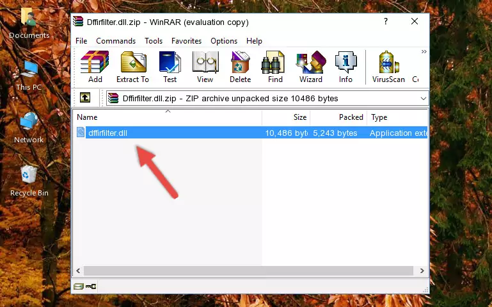Click the 10,486 bytes size value
This screenshot has width=492, height=307.
[286, 133]
